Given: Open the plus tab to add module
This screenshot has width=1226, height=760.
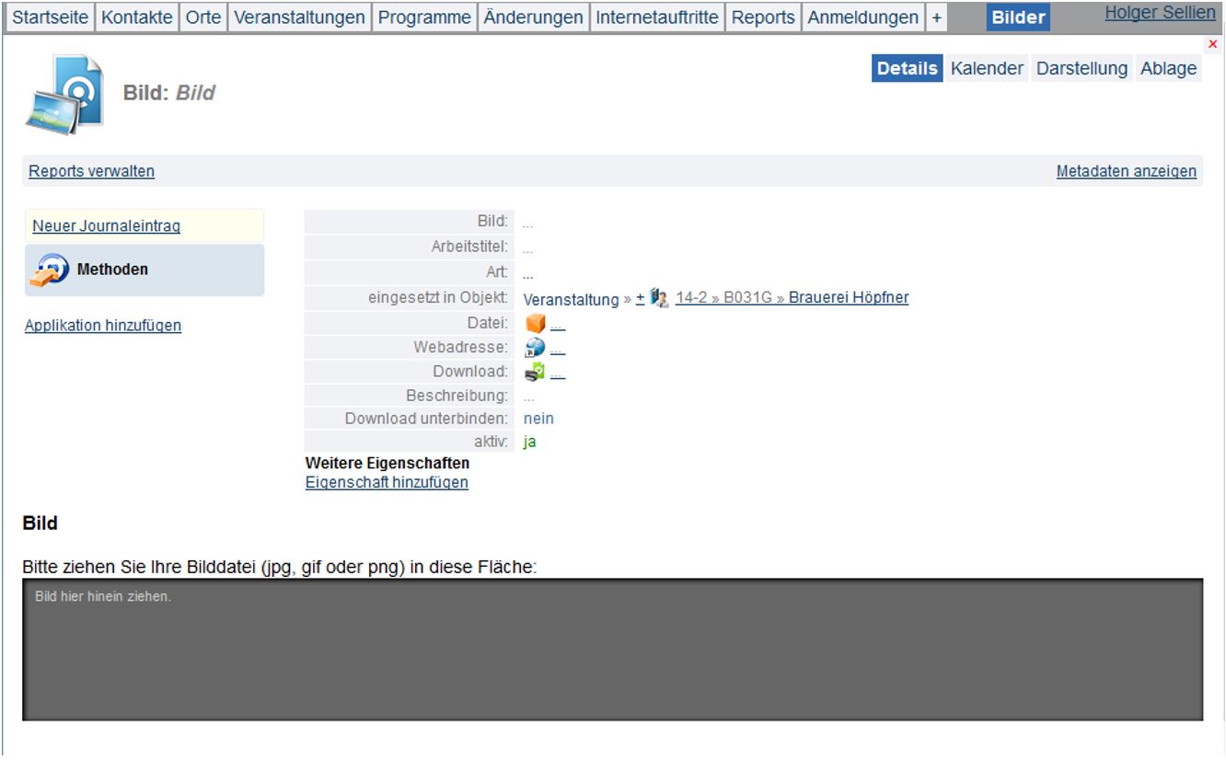Looking at the screenshot, I should pyautogui.click(x=936, y=17).
